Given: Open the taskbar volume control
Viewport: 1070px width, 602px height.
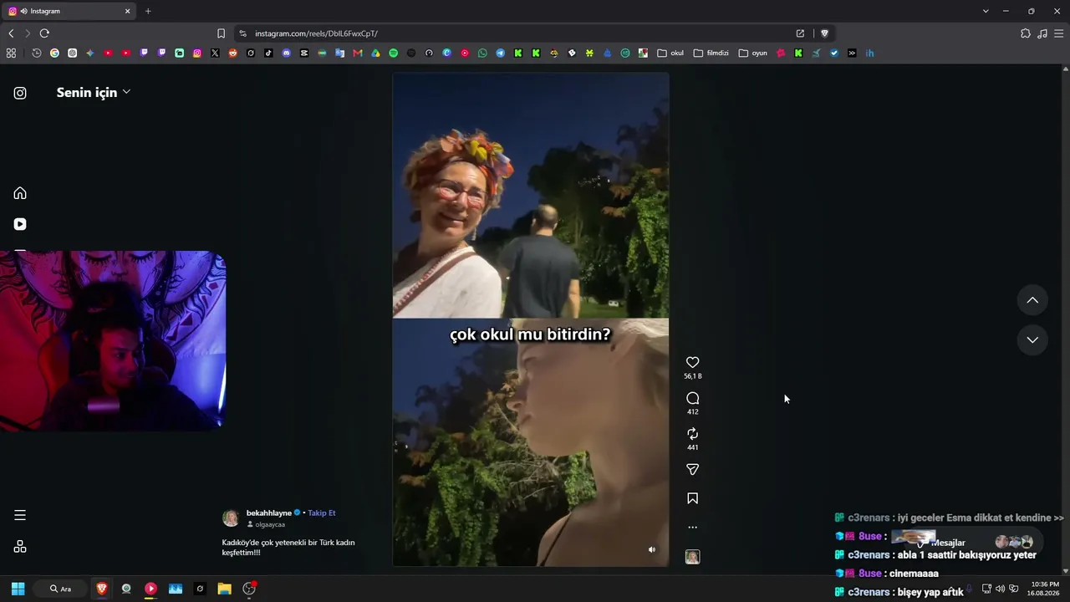Looking at the screenshot, I should (1000, 589).
